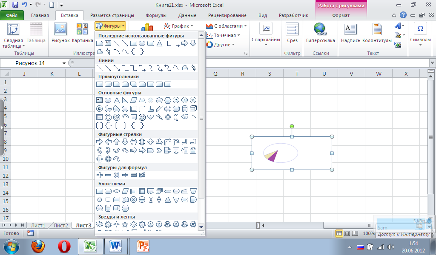The height and width of the screenshot is (255, 436).
Task: Click the Save icon in quick access toolbar
Action: 15,5
